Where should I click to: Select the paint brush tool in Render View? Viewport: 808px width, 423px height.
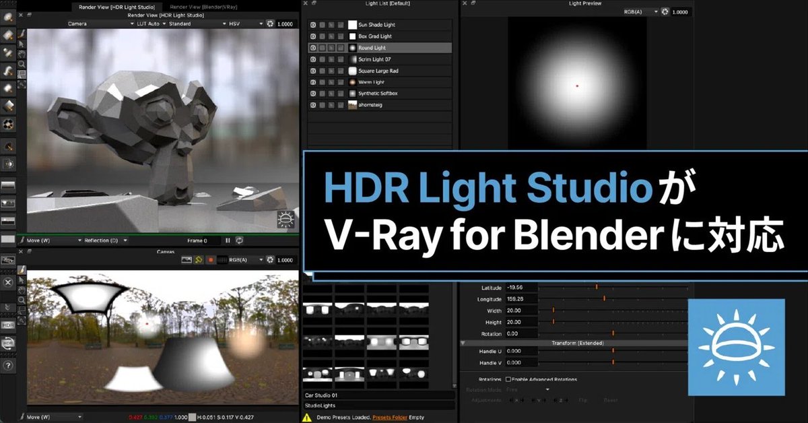point(22,33)
